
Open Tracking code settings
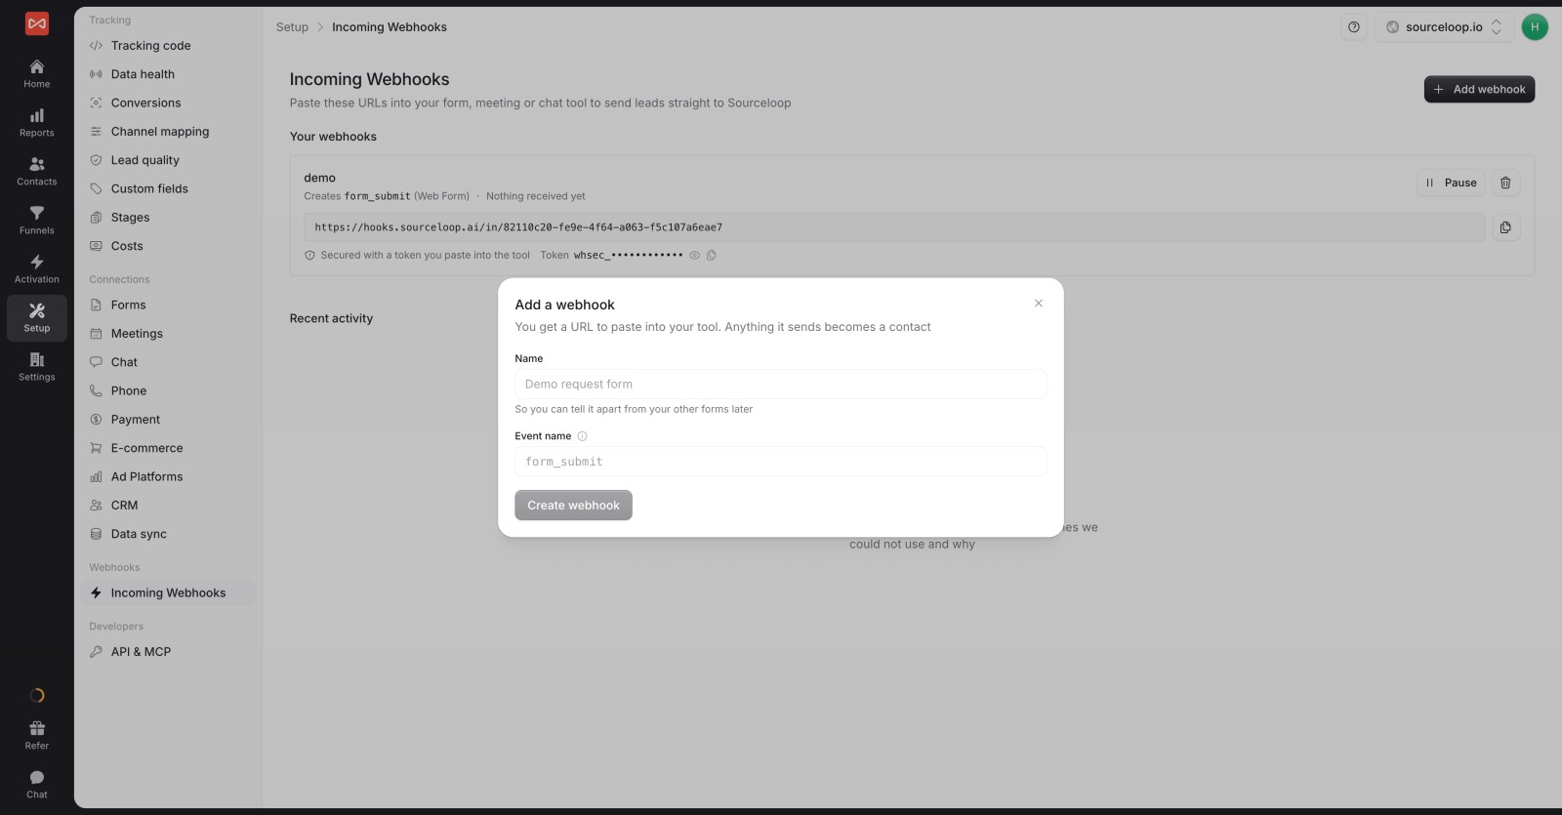[x=168, y=46]
